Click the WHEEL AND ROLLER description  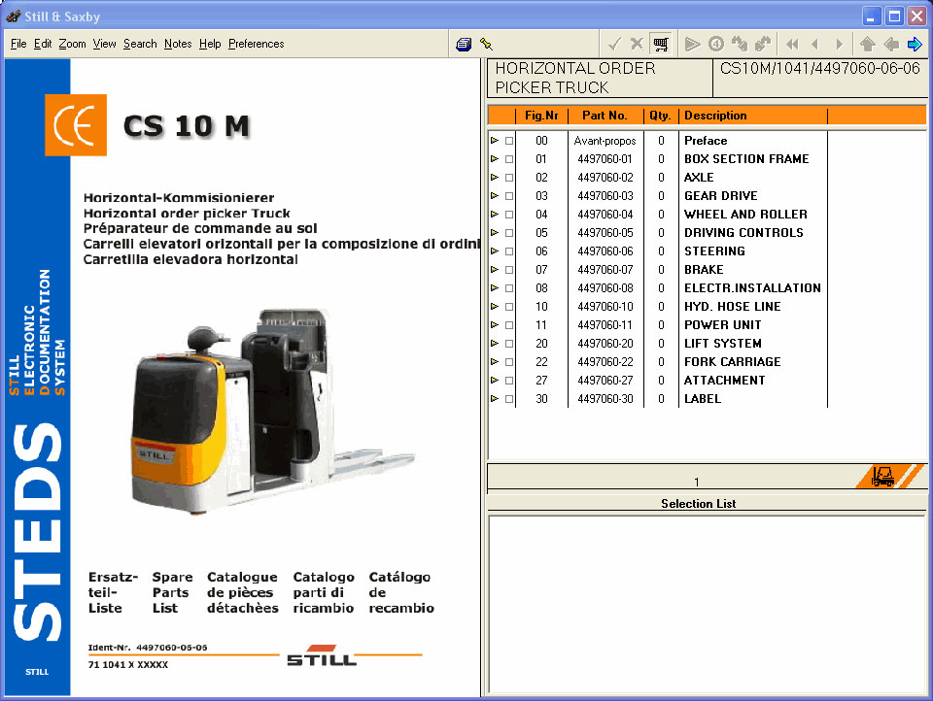click(x=745, y=215)
